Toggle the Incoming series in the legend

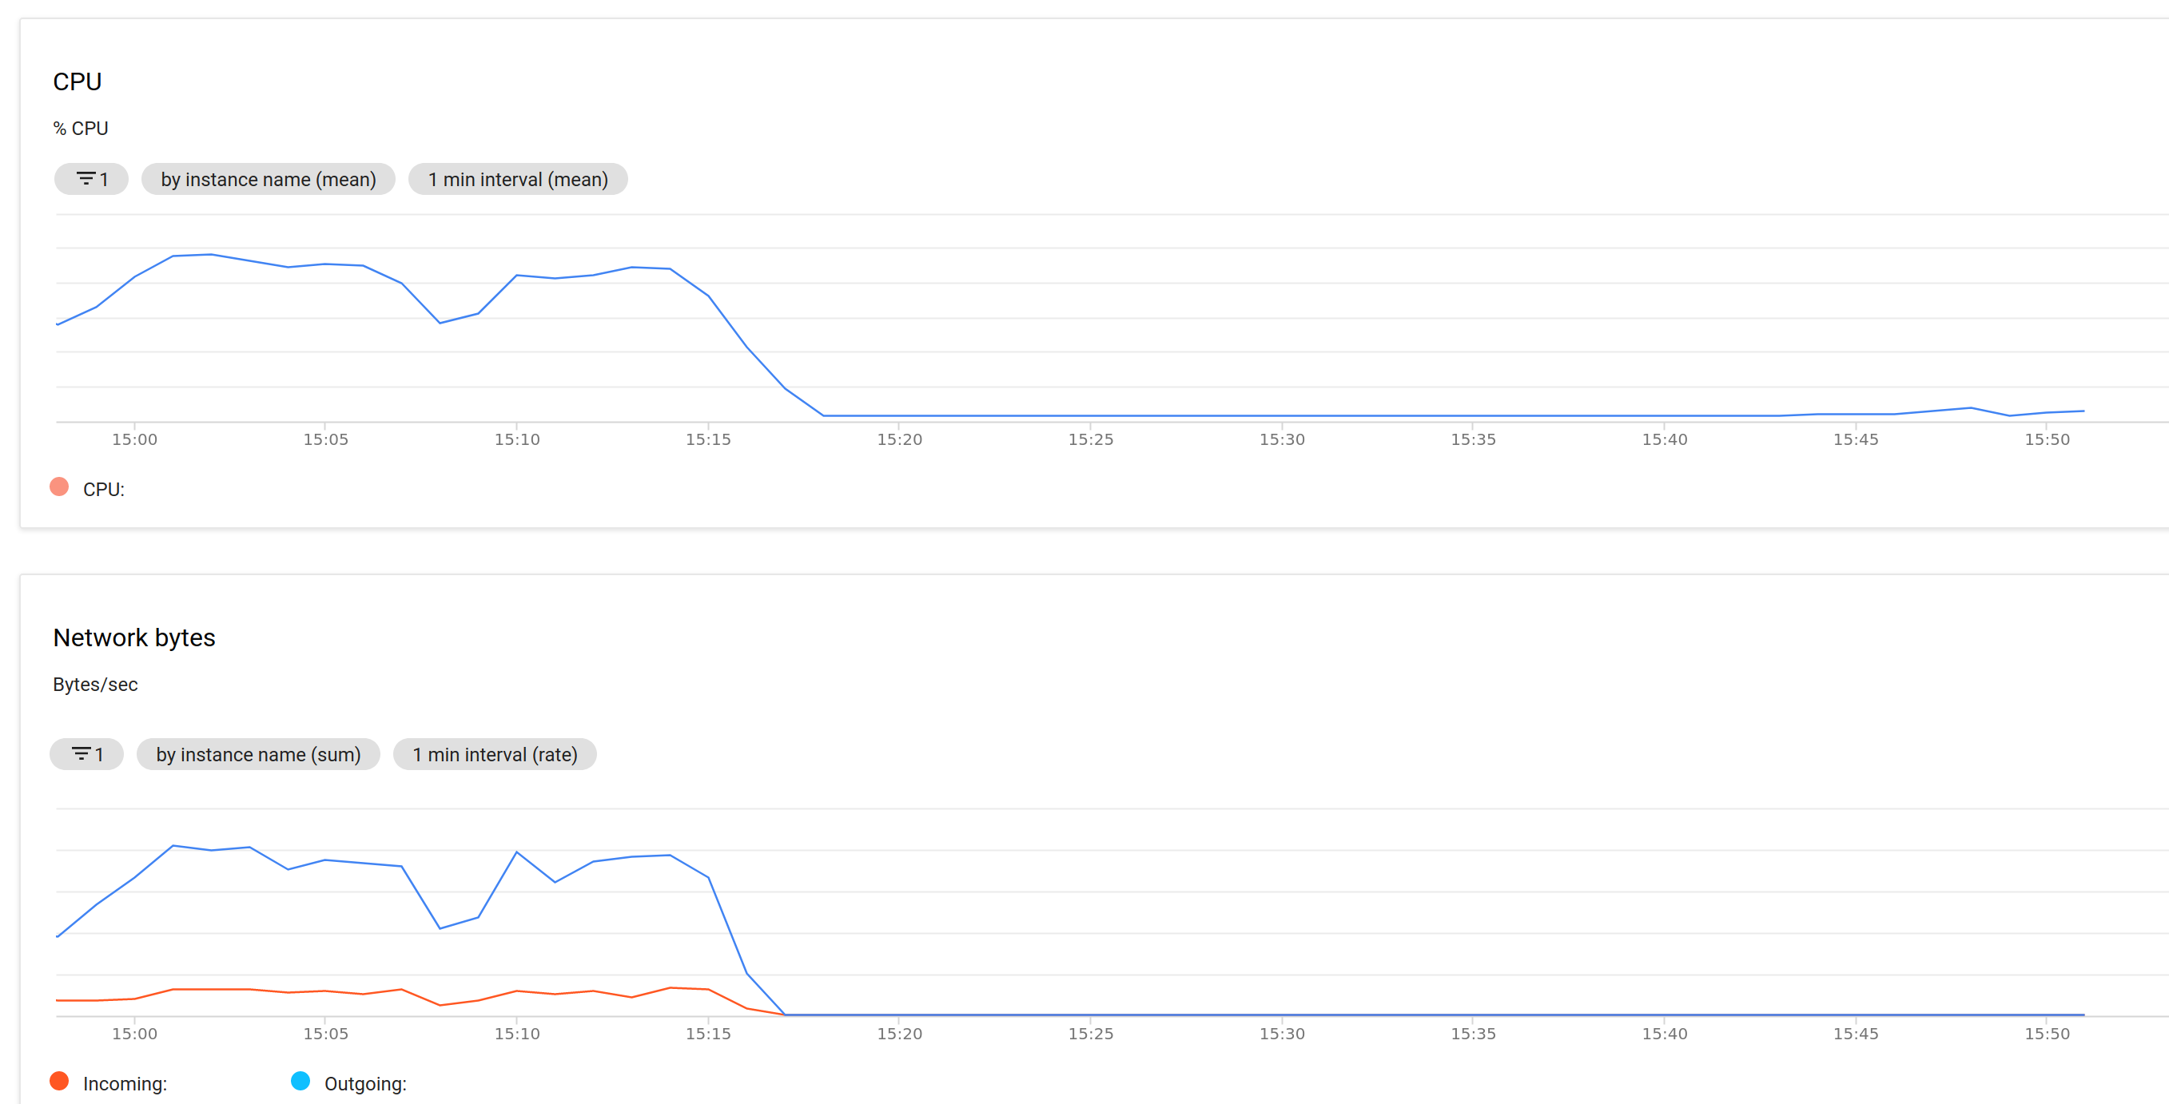tap(124, 1083)
